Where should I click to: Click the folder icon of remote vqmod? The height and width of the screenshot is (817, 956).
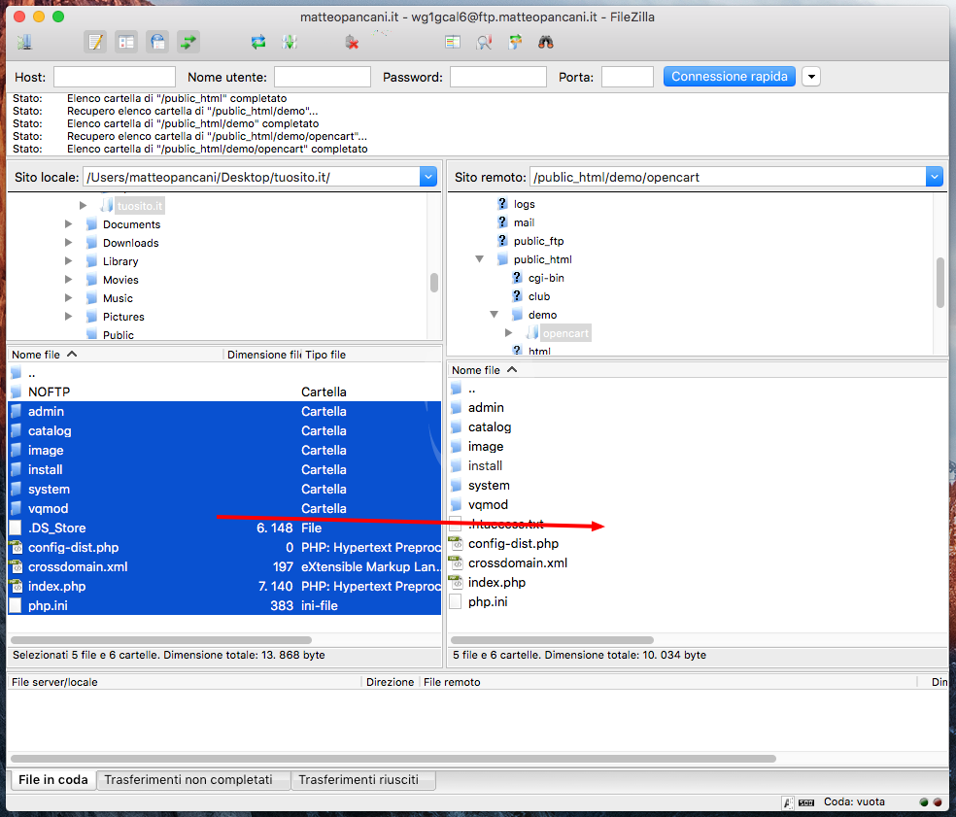pyautogui.click(x=456, y=505)
